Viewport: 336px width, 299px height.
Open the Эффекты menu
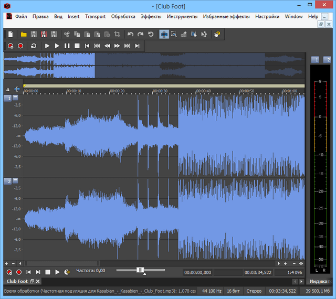151,16
